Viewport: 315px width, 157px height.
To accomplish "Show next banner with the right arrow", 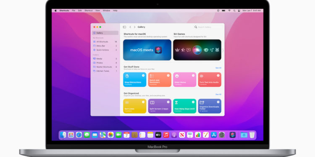I will point(223,50).
